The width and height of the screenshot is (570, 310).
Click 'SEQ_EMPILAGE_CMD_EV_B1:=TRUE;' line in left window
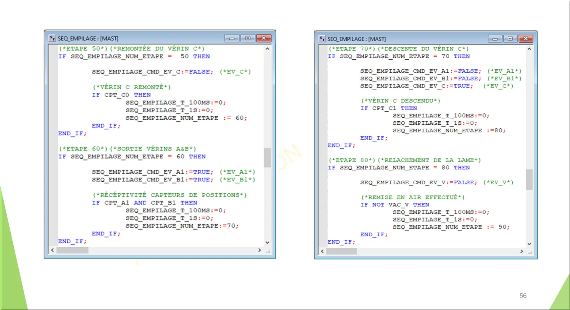coord(153,180)
